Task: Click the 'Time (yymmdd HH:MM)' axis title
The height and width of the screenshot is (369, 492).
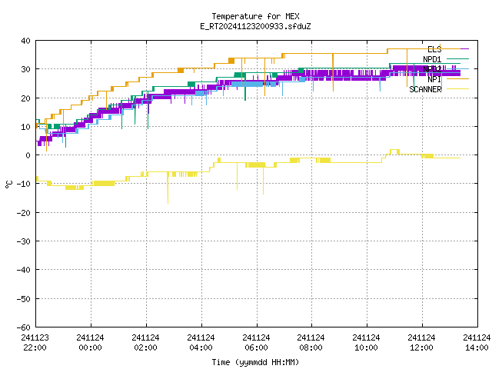Action: pyautogui.click(x=255, y=362)
